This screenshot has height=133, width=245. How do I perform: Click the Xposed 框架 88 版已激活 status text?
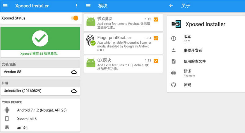point(39,54)
